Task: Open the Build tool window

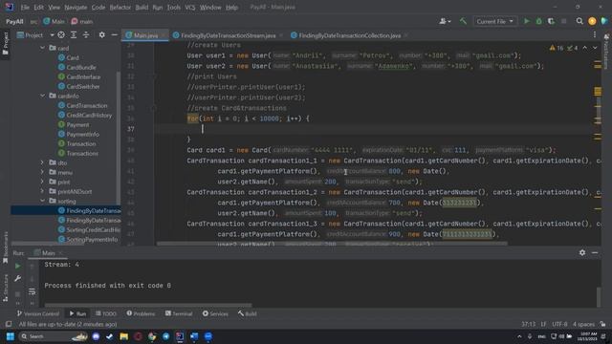Action: click(247, 313)
